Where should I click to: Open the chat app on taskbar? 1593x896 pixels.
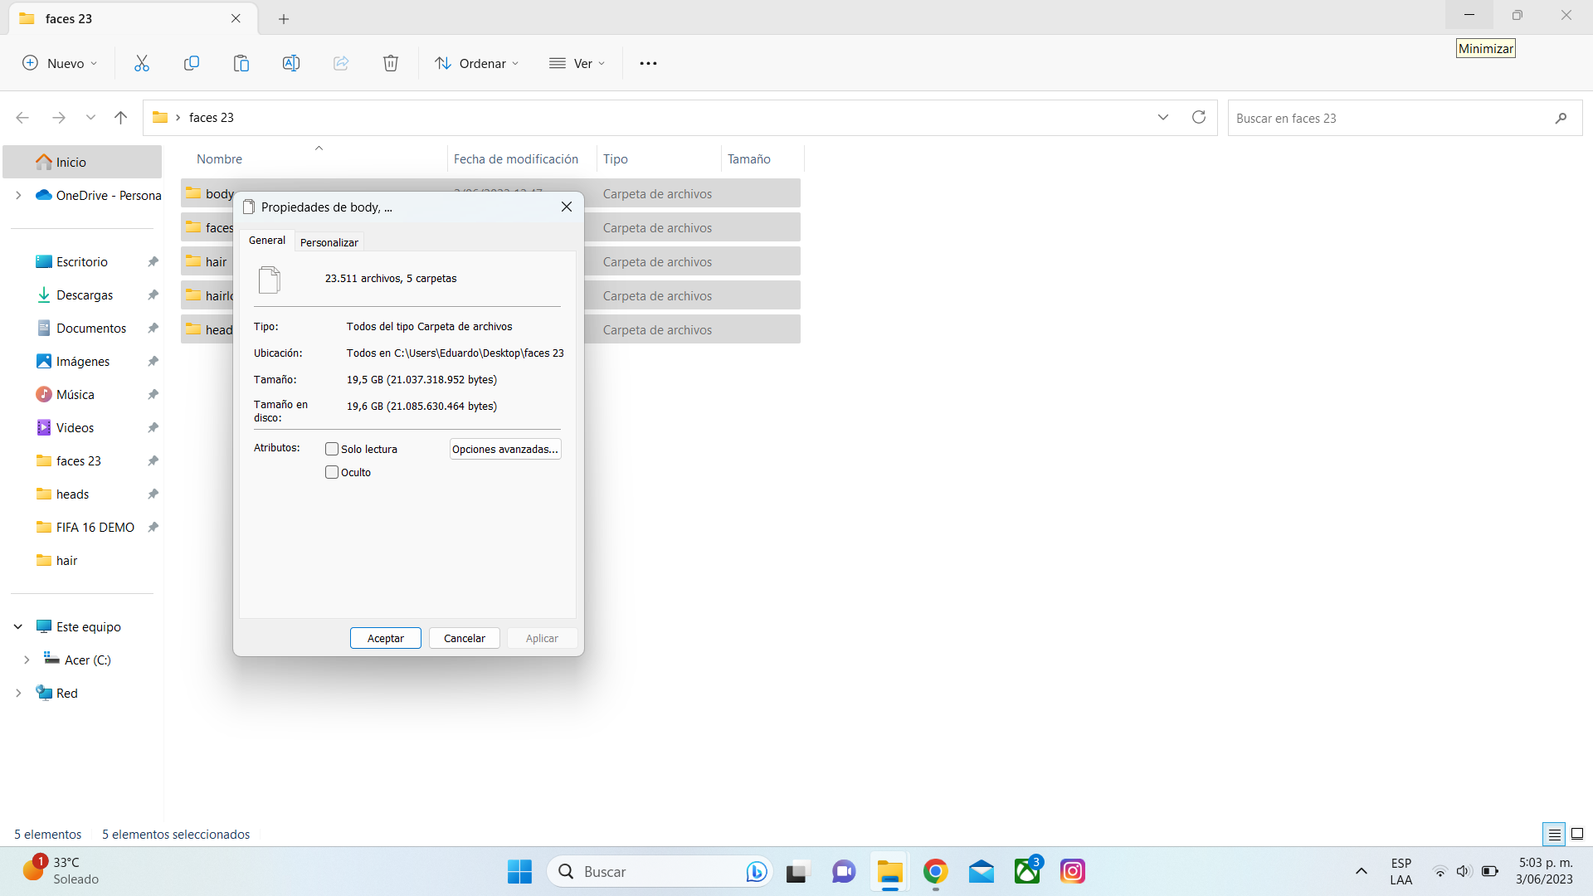[x=844, y=871]
